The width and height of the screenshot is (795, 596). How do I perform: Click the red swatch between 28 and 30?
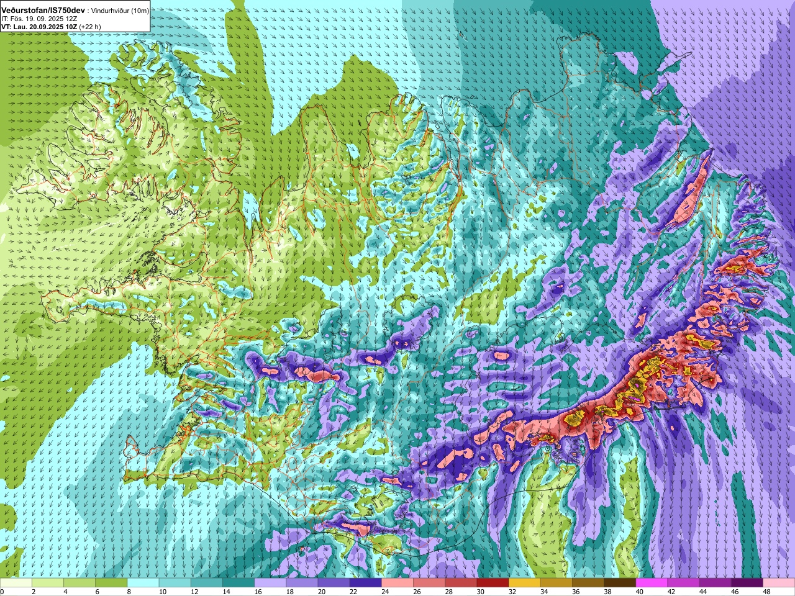point(461,583)
